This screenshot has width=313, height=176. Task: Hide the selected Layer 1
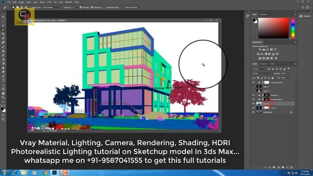253,104
